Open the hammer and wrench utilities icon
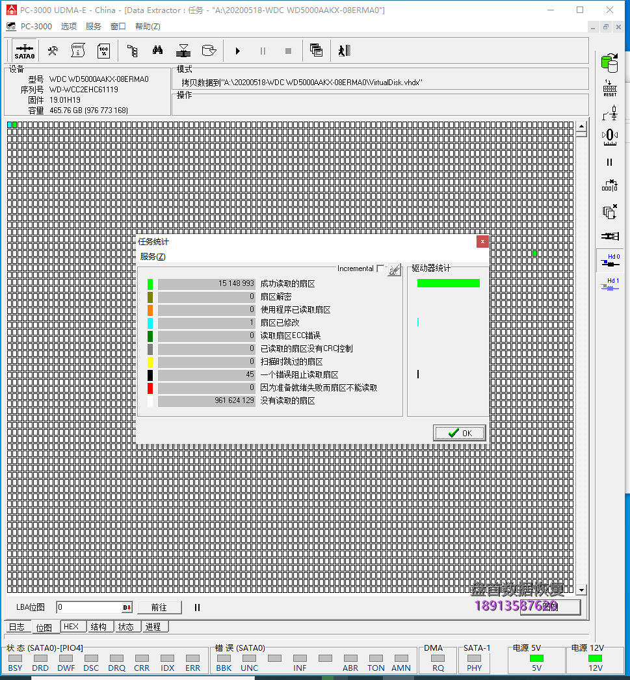 53,51
